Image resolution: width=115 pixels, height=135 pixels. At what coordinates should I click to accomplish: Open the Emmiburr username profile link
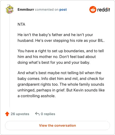(26, 10)
